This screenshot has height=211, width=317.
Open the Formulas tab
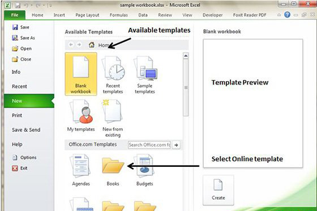(119, 15)
